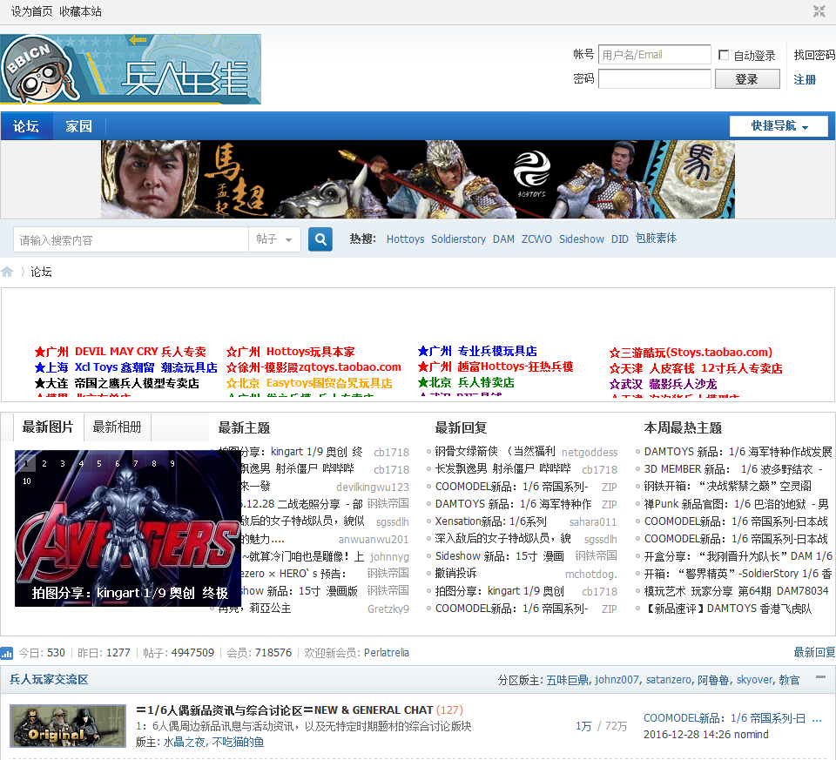836x760 pixels.
Task: Open the Original forum board thumbnail
Action: pyautogui.click(x=68, y=726)
